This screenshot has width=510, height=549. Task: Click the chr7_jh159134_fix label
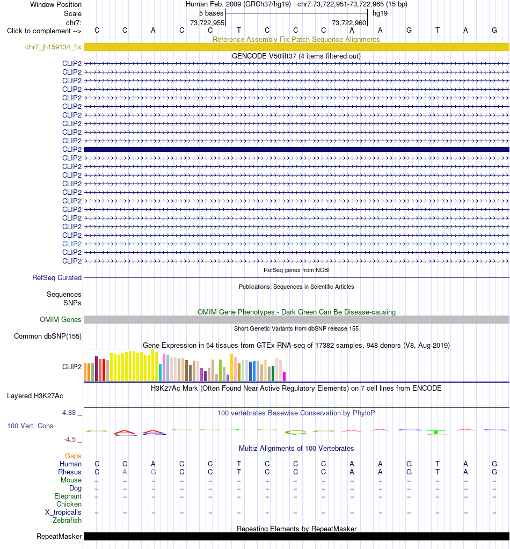pos(53,47)
